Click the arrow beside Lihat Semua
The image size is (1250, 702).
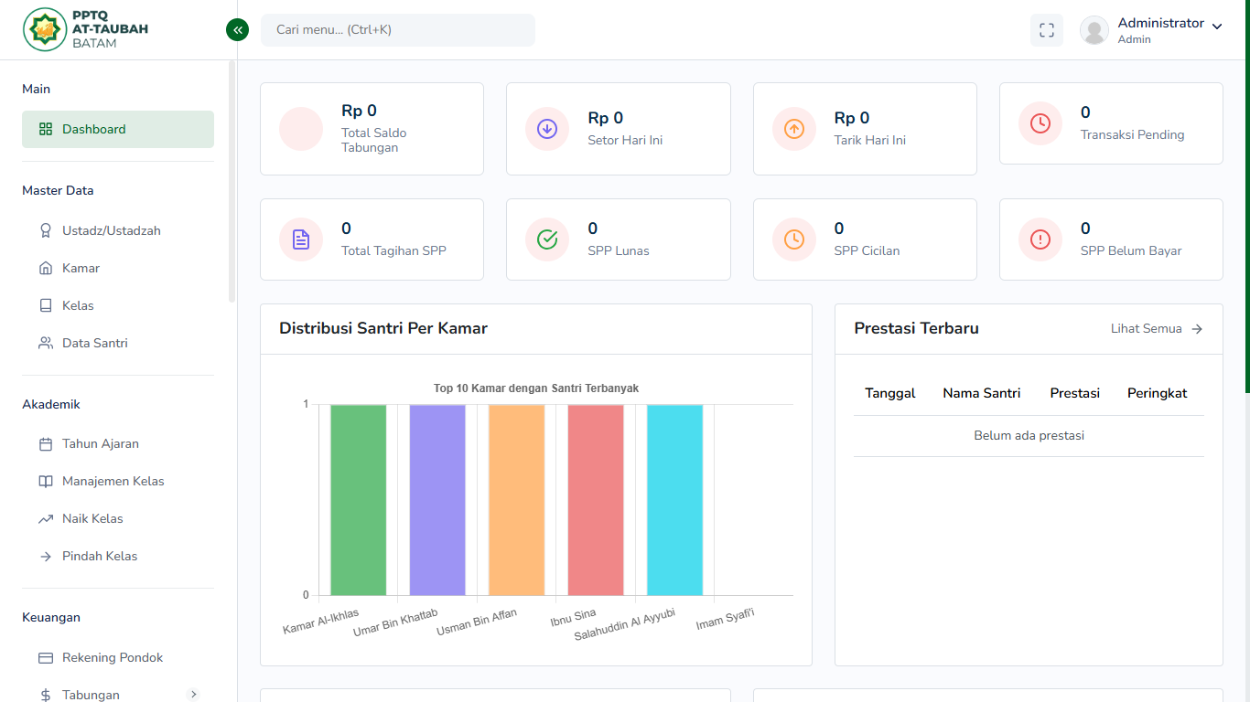[1197, 329]
